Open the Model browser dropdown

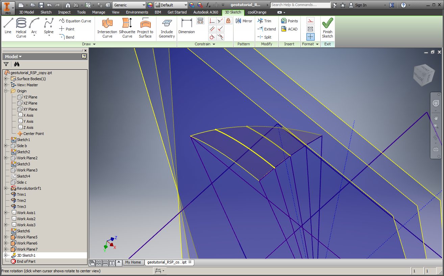14,56
